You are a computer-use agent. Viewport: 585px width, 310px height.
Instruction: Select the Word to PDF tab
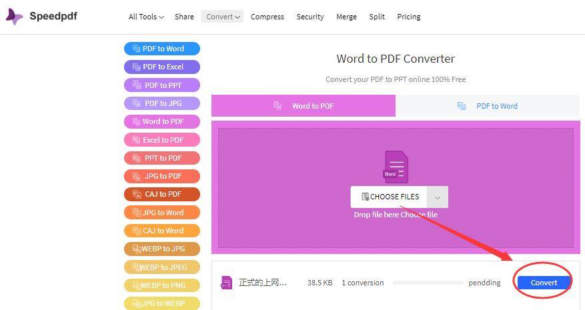click(304, 106)
